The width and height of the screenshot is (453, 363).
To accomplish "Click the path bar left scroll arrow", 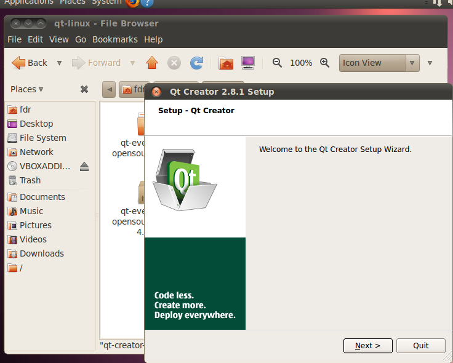I will (x=109, y=90).
